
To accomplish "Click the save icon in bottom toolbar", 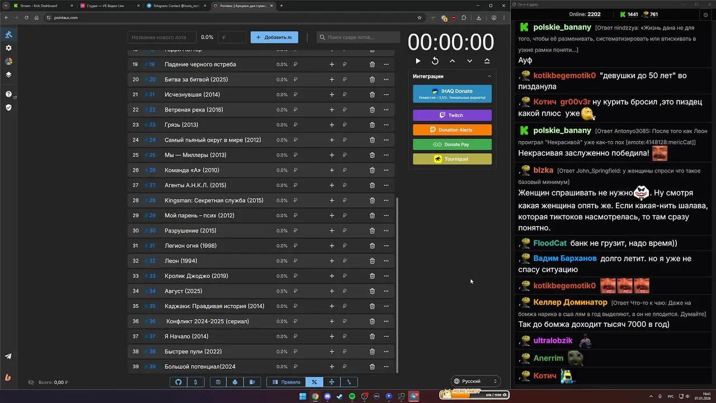I will point(218,382).
